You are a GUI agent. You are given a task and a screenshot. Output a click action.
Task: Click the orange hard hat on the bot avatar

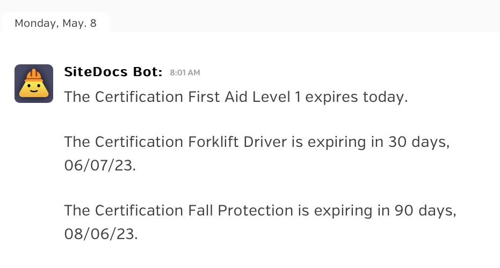click(34, 76)
